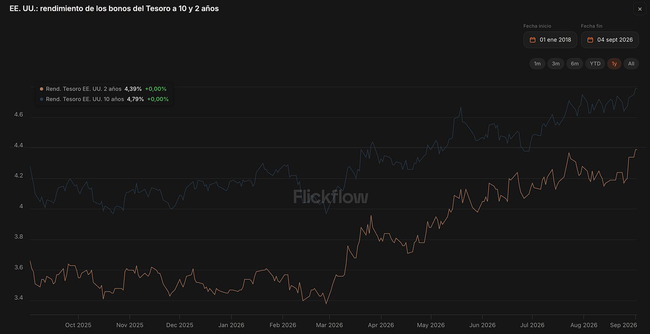The image size is (650, 334).
Task: Click the Flickflow watermark logo
Action: [x=331, y=197]
